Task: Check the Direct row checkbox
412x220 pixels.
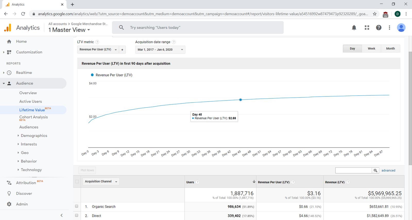Action: (x=77, y=215)
